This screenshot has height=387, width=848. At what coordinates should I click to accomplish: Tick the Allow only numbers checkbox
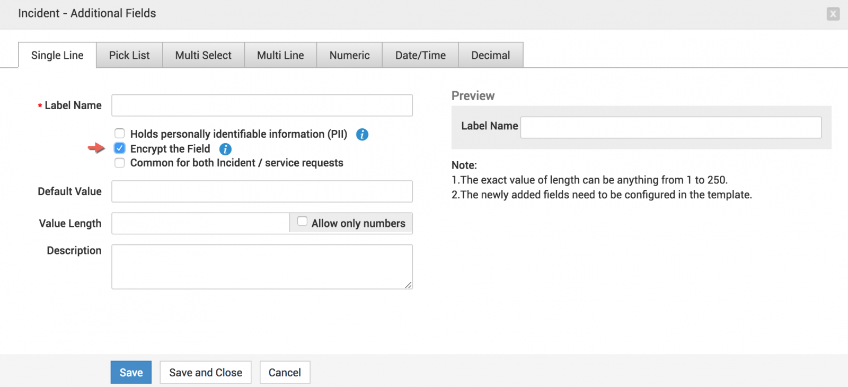(302, 222)
